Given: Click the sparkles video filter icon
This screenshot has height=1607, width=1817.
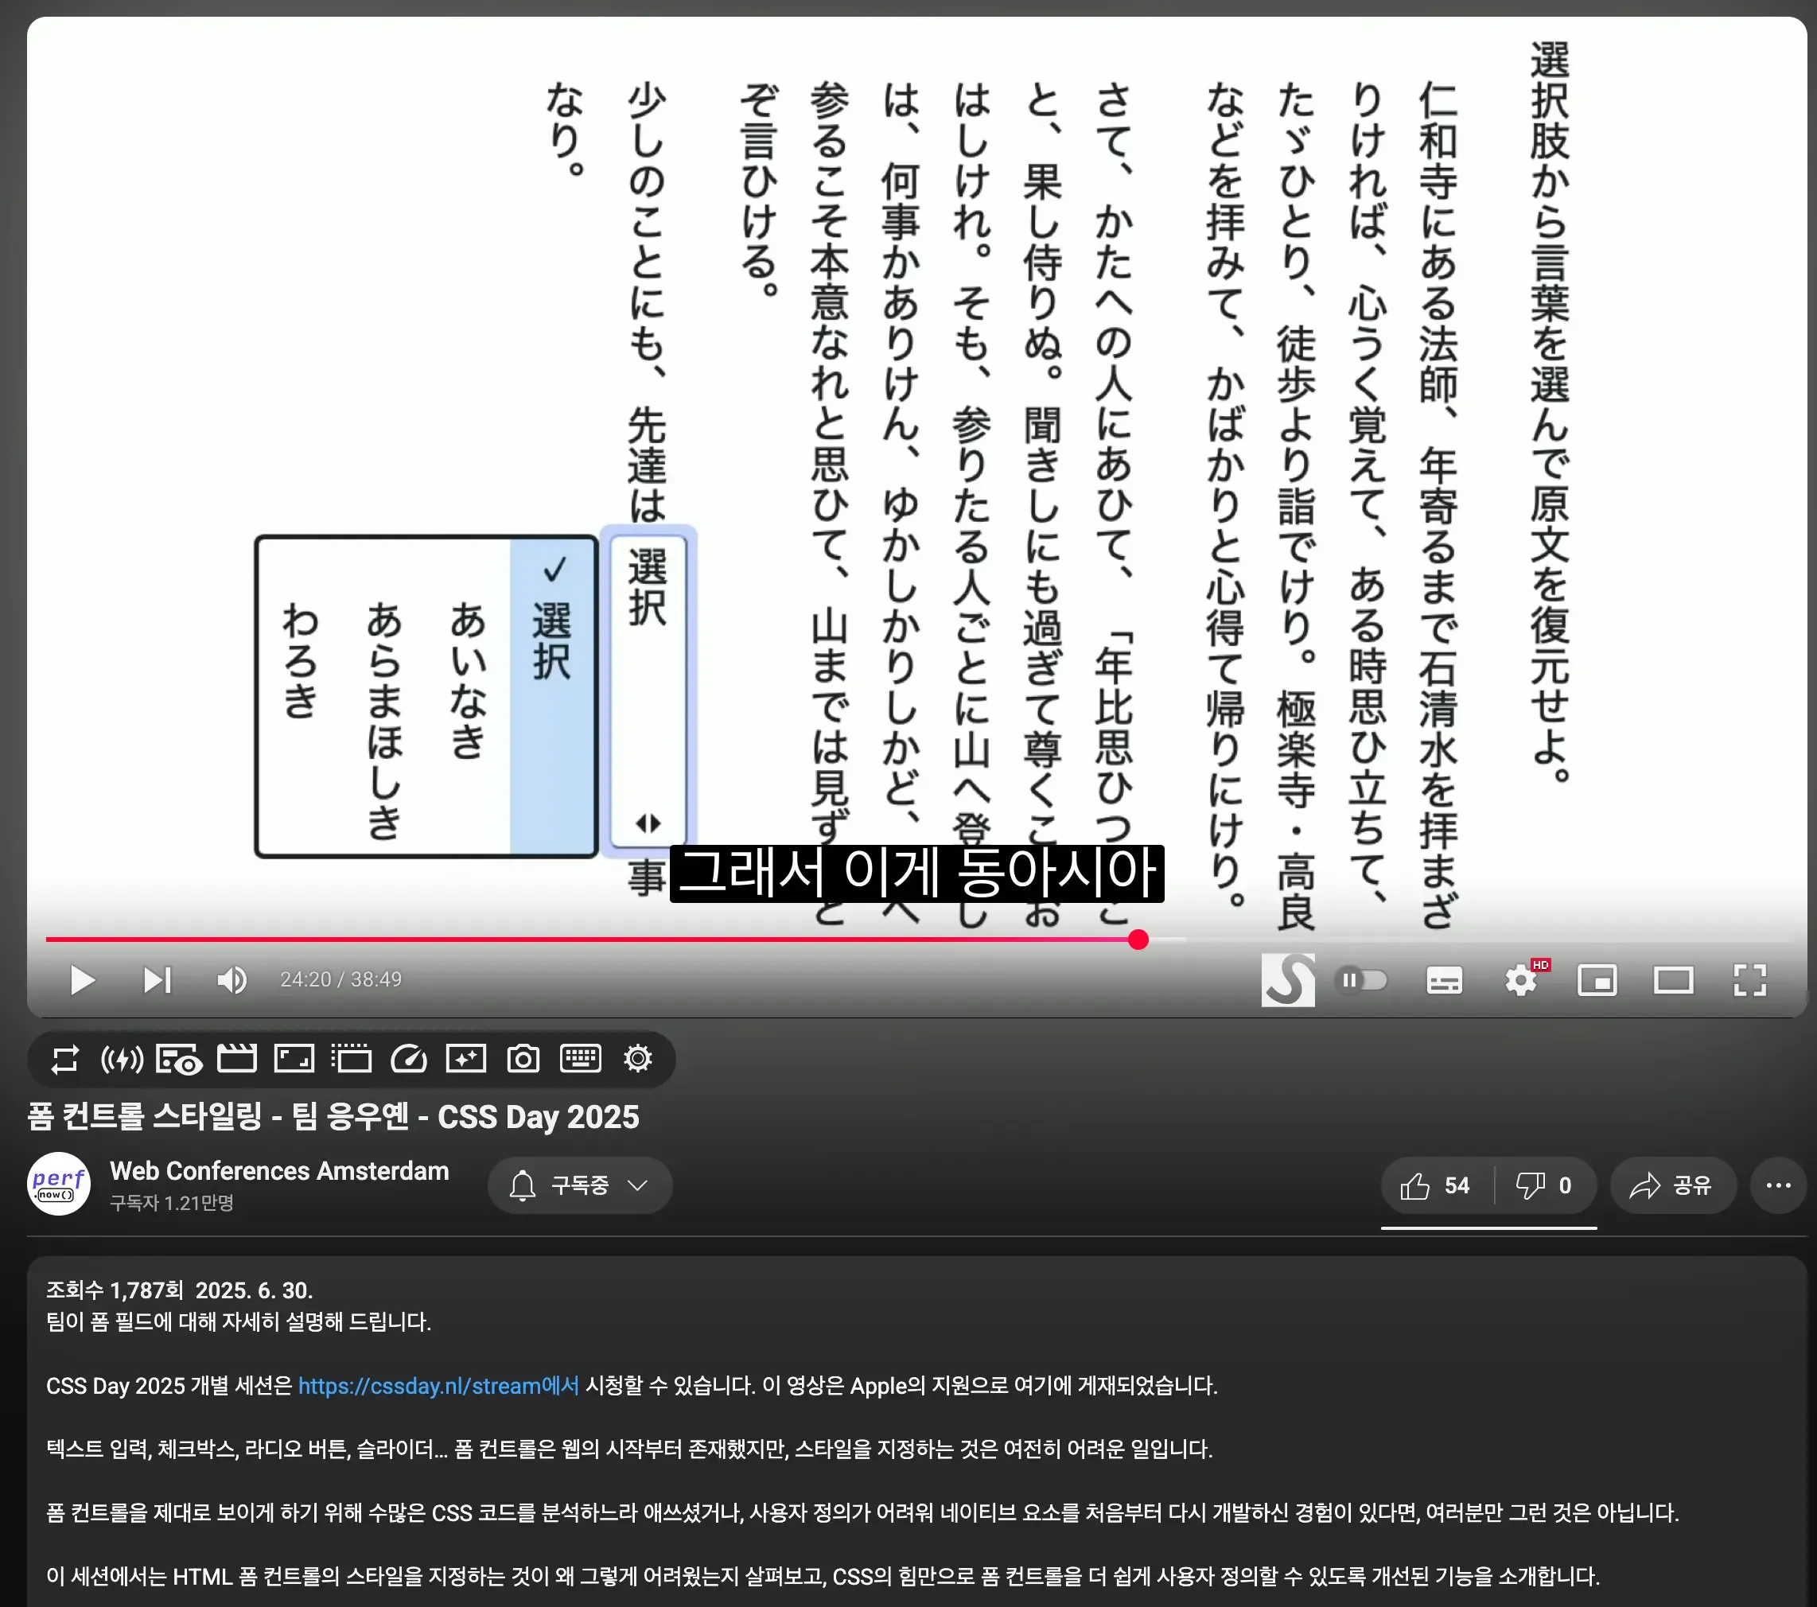Looking at the screenshot, I should click(466, 1059).
